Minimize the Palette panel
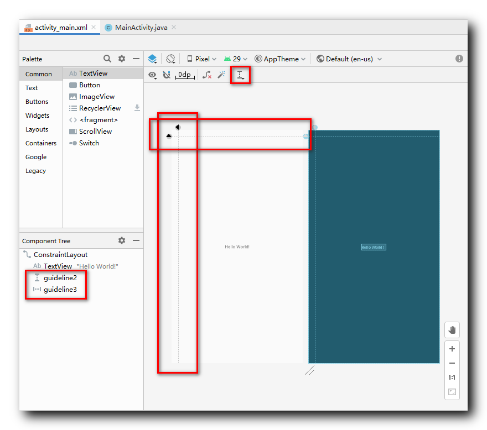 coord(136,59)
